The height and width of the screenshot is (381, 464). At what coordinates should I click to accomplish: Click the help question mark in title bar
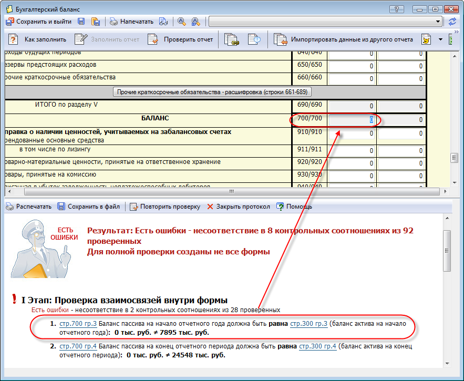[397, 9]
